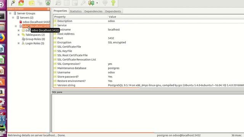The height and width of the screenshot is (137, 244).
Task: Click the Value column header
Action: [x=176, y=17]
